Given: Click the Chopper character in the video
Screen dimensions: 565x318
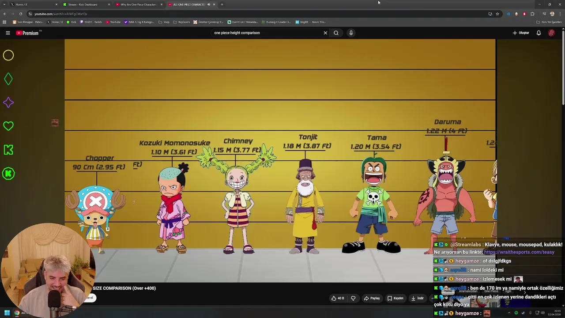Looking at the screenshot, I should pos(96,219).
